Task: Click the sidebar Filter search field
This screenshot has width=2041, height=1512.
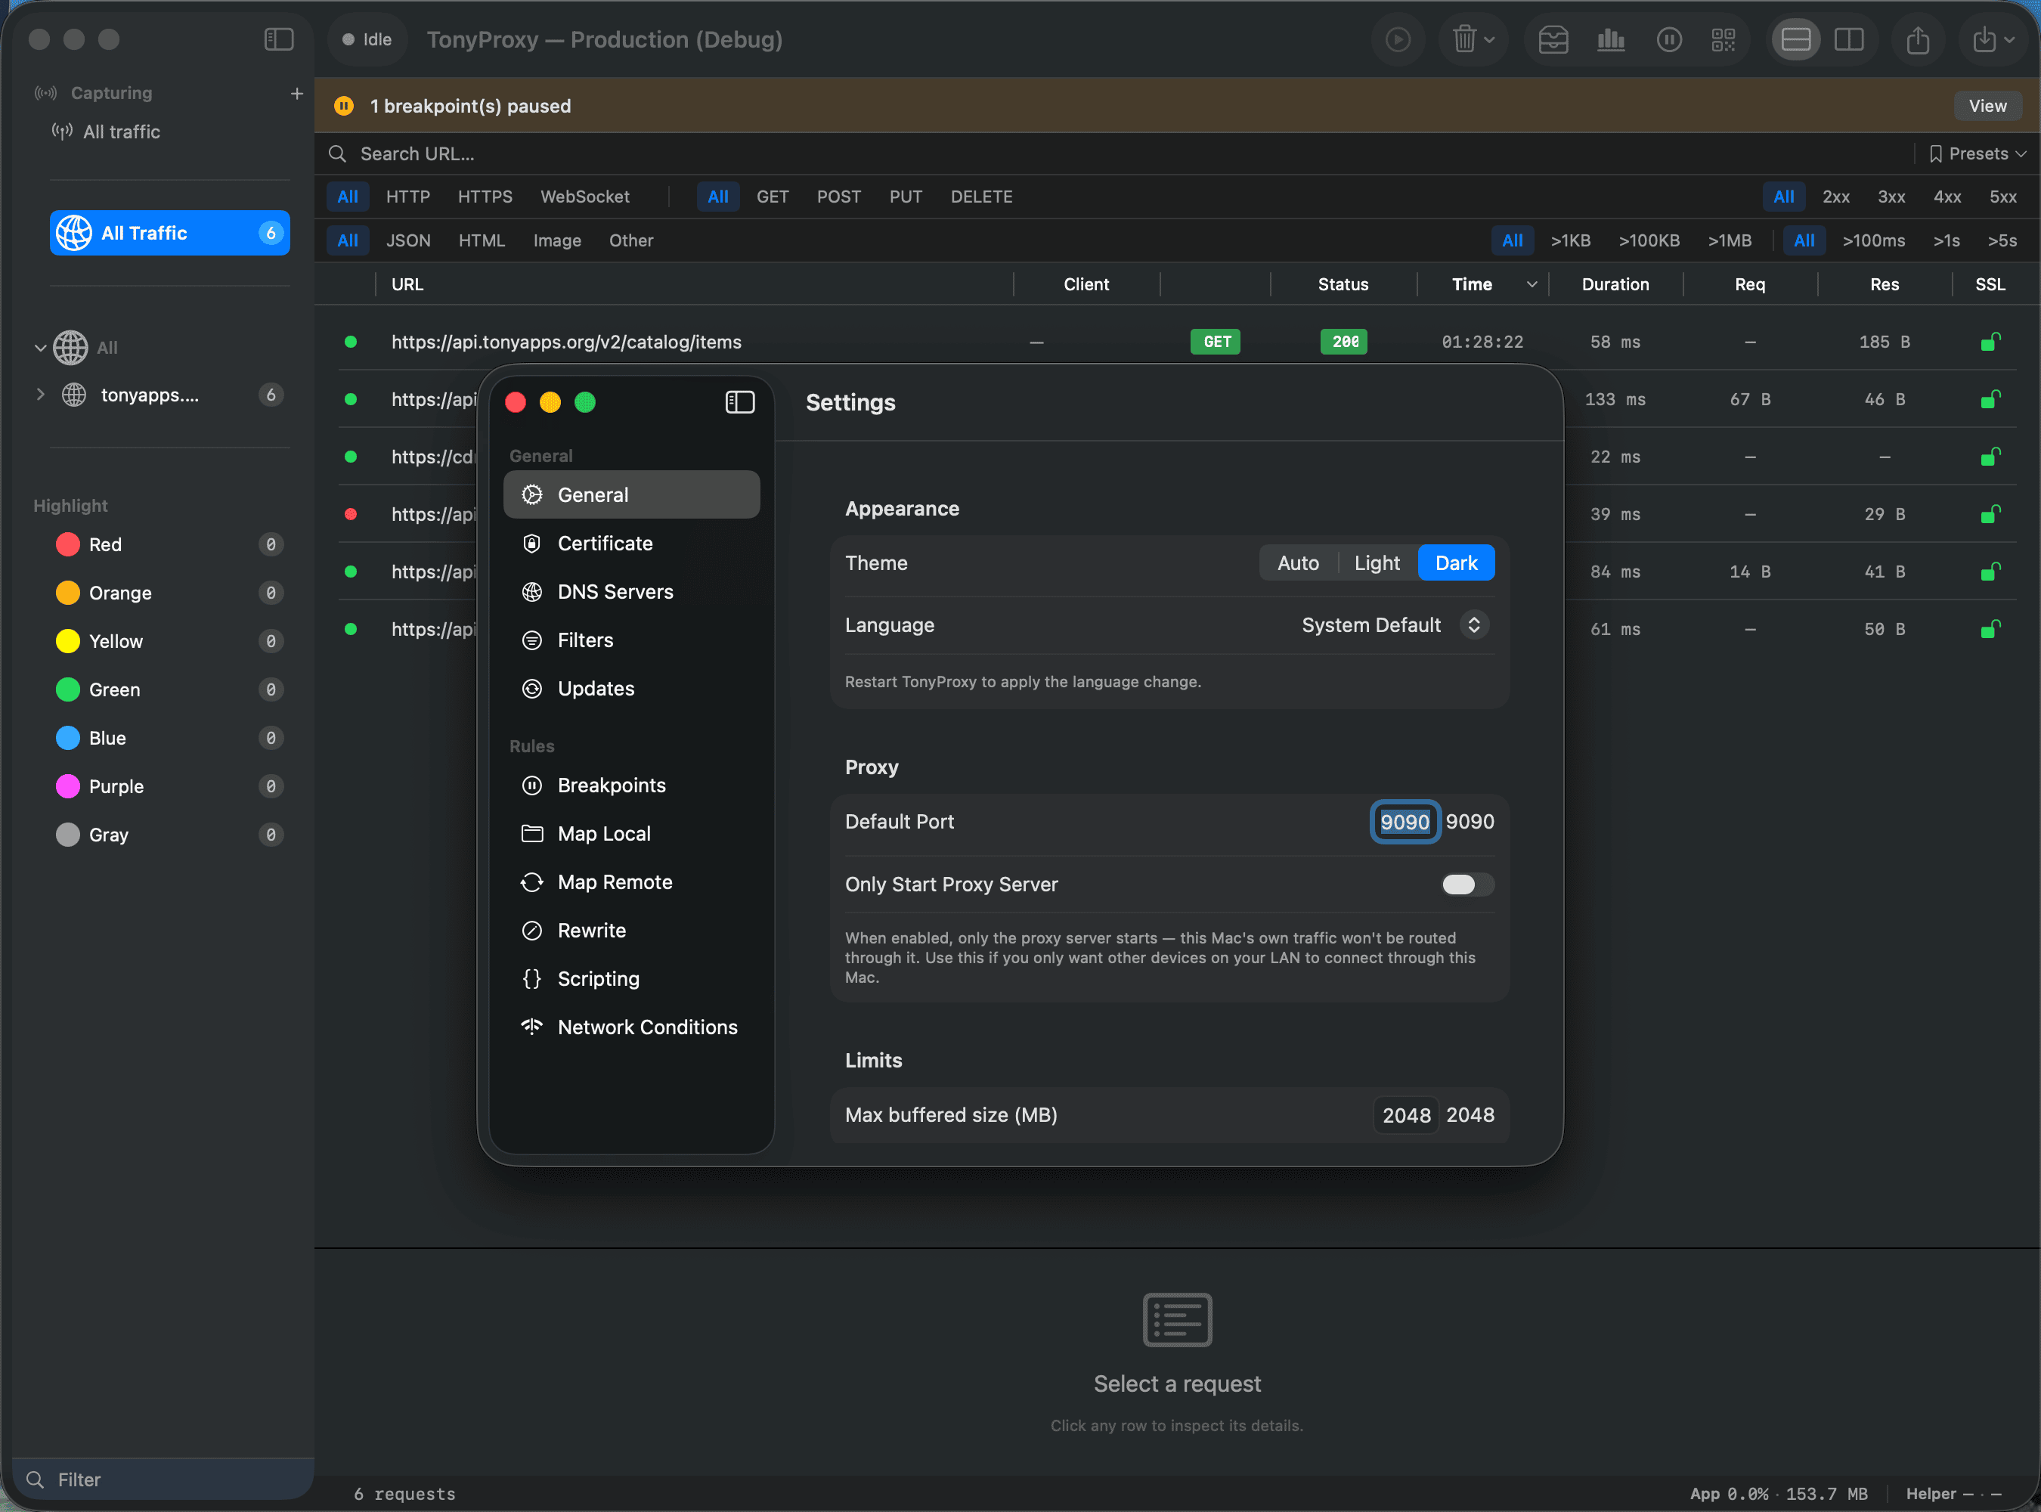Action: [165, 1479]
